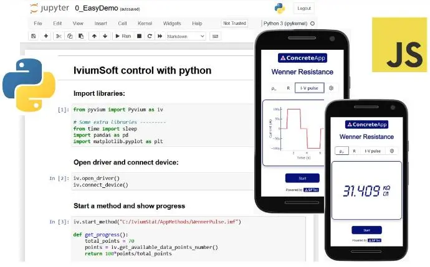Image resolution: width=430 pixels, height=267 pixels.
Task: Click the 0_EasyDemo notebook title
Action: 97,8
